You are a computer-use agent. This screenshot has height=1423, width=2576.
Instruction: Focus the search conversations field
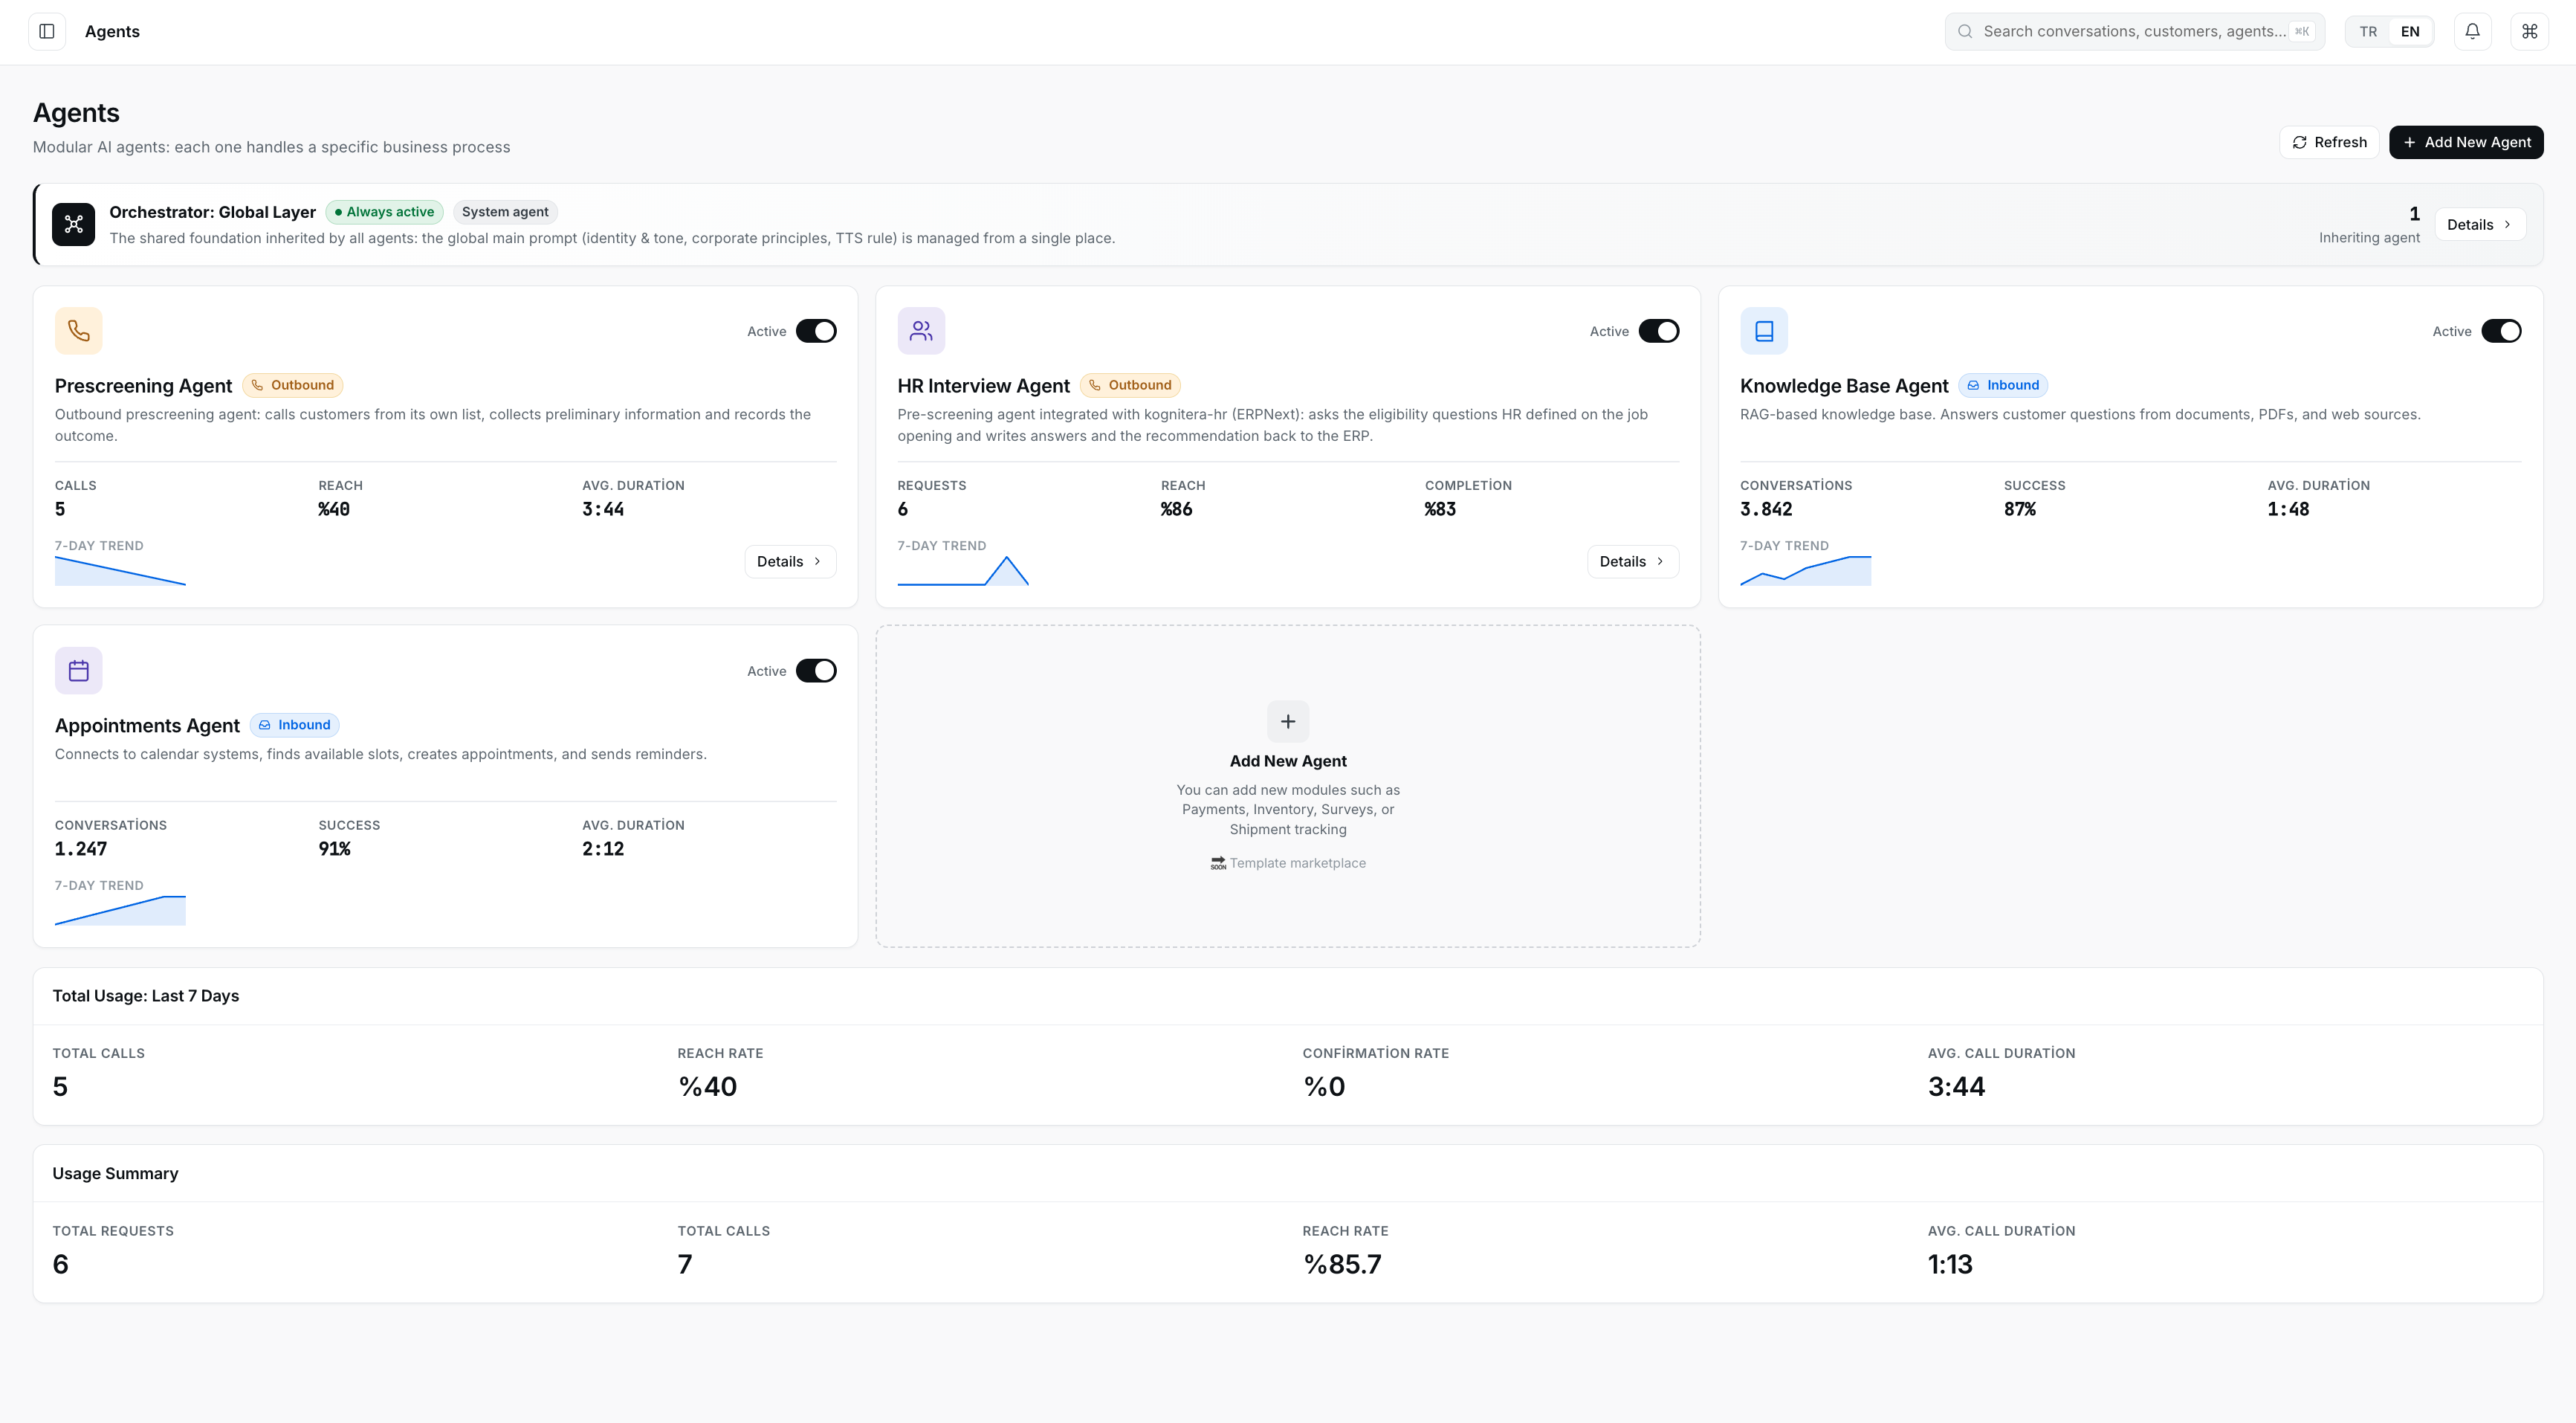2134,31
